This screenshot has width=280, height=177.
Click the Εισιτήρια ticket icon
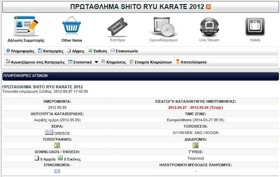(117, 27)
